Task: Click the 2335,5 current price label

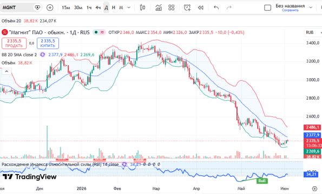Action: click(313, 141)
